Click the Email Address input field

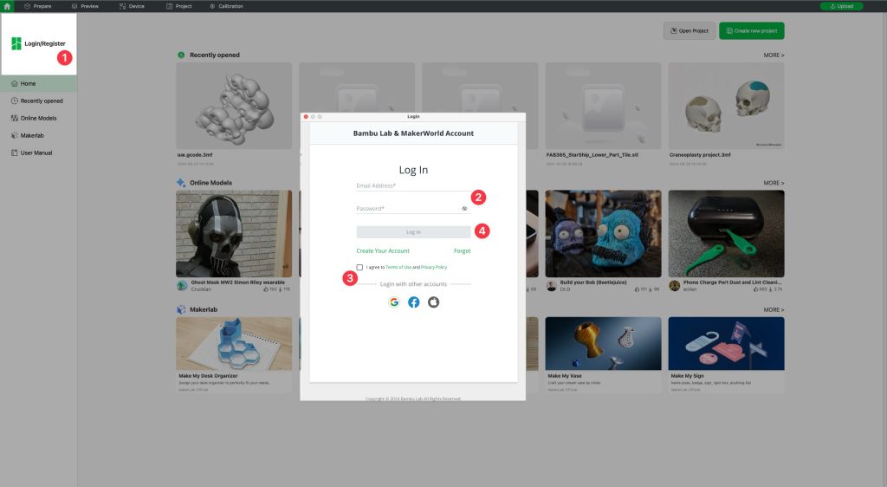click(411, 185)
